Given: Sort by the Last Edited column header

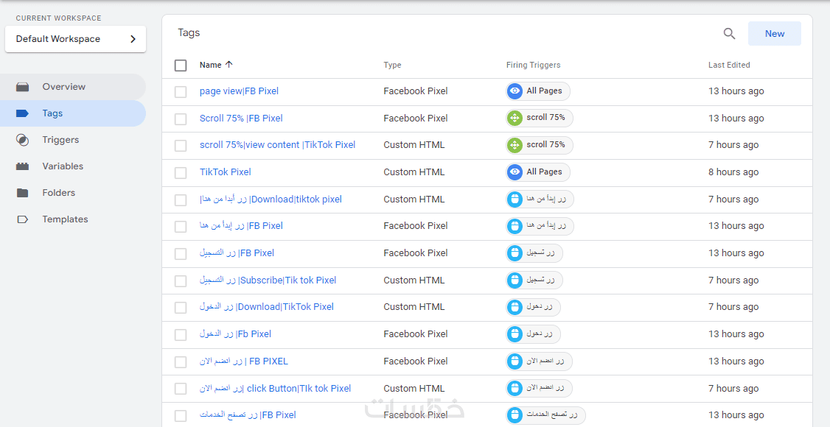Looking at the screenshot, I should click(728, 65).
